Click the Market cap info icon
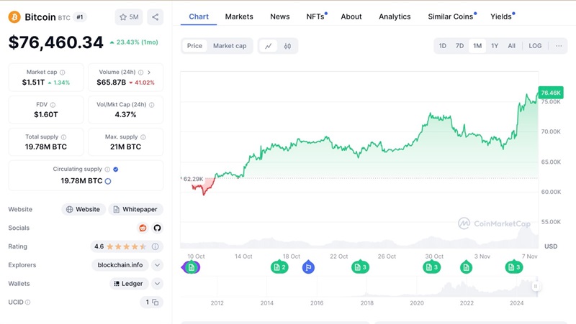The width and height of the screenshot is (576, 324). pyautogui.click(x=63, y=73)
